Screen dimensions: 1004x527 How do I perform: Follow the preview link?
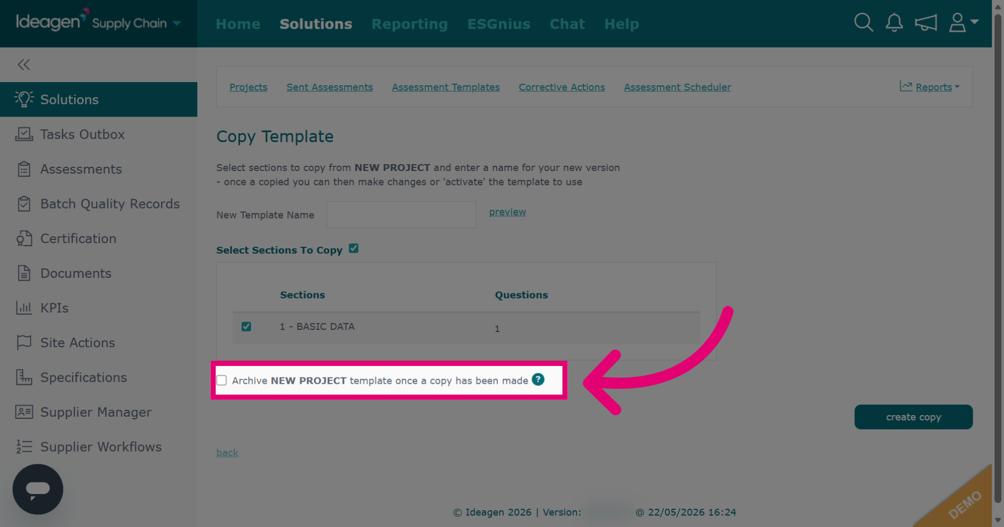507,212
